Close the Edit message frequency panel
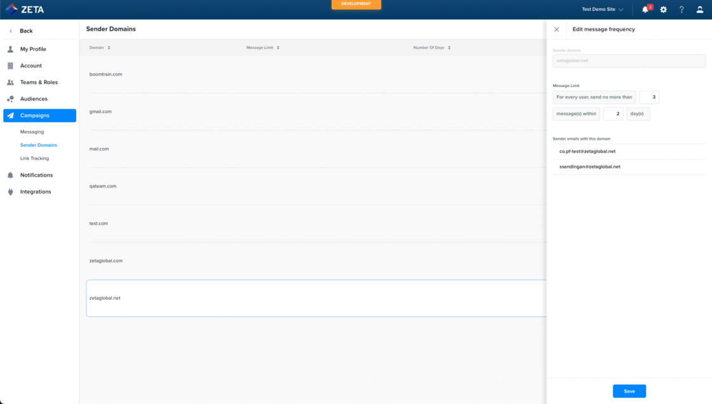This screenshot has height=404, width=712. (x=556, y=29)
